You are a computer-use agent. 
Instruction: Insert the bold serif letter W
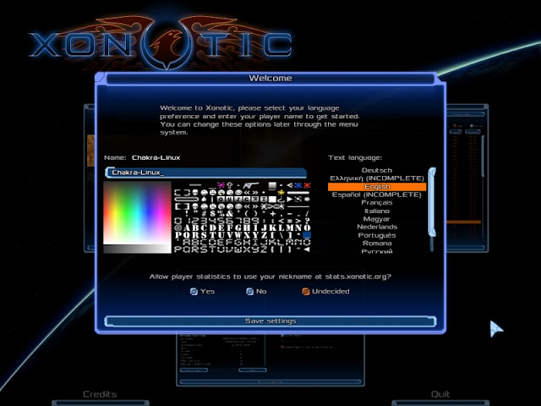(x=238, y=235)
